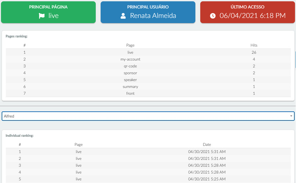Open the Alfred user dropdown
Viewport: 296px width, 183px height.
[148, 116]
